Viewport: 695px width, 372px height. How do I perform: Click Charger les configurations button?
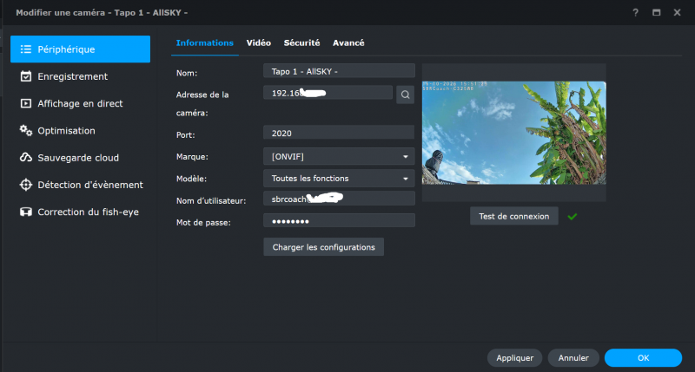323,247
